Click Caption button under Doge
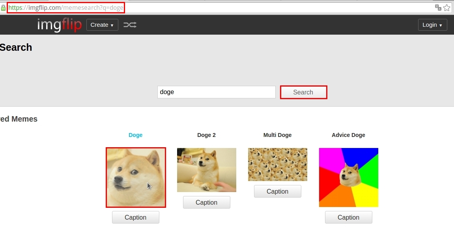The height and width of the screenshot is (233, 454). click(x=136, y=217)
